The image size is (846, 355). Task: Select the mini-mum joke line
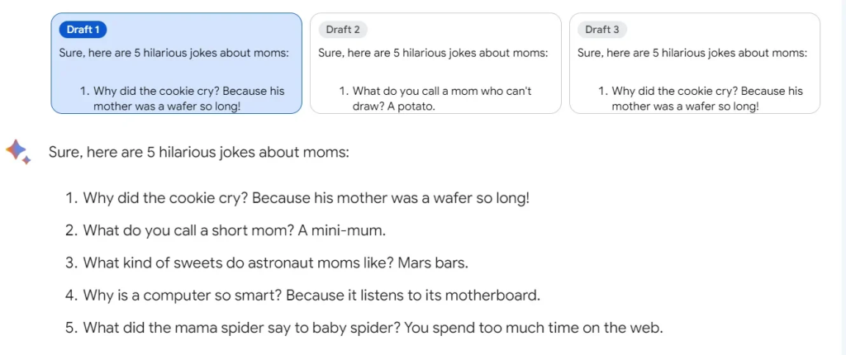(x=234, y=230)
